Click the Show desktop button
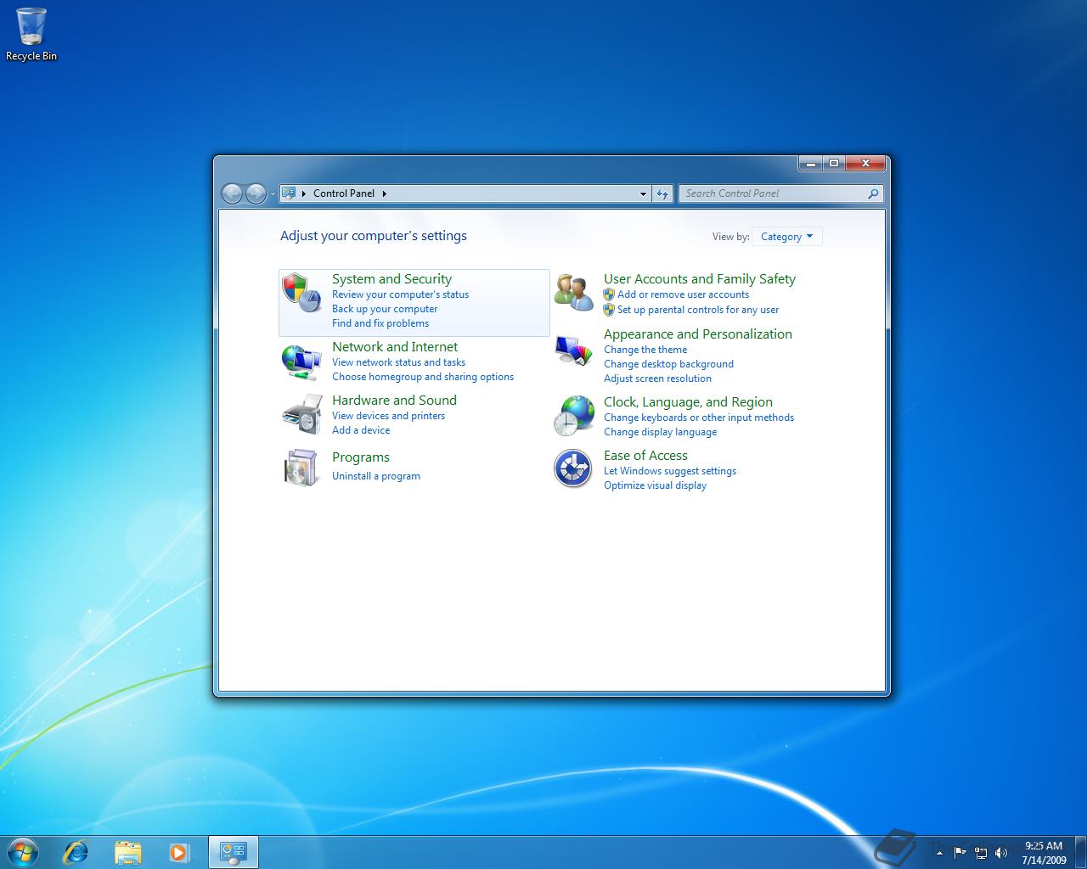 tap(1080, 852)
